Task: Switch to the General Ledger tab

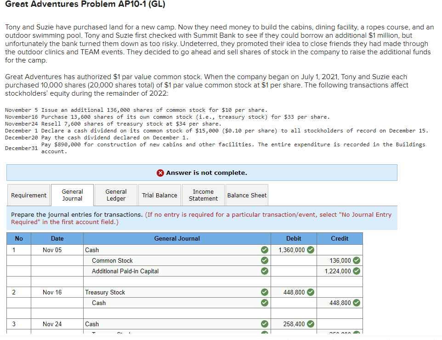Action: point(115,195)
